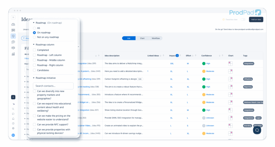Open the chart thumbnail on the SAML SSO row
Viewport: 275px width, 147px height.
tap(230, 118)
